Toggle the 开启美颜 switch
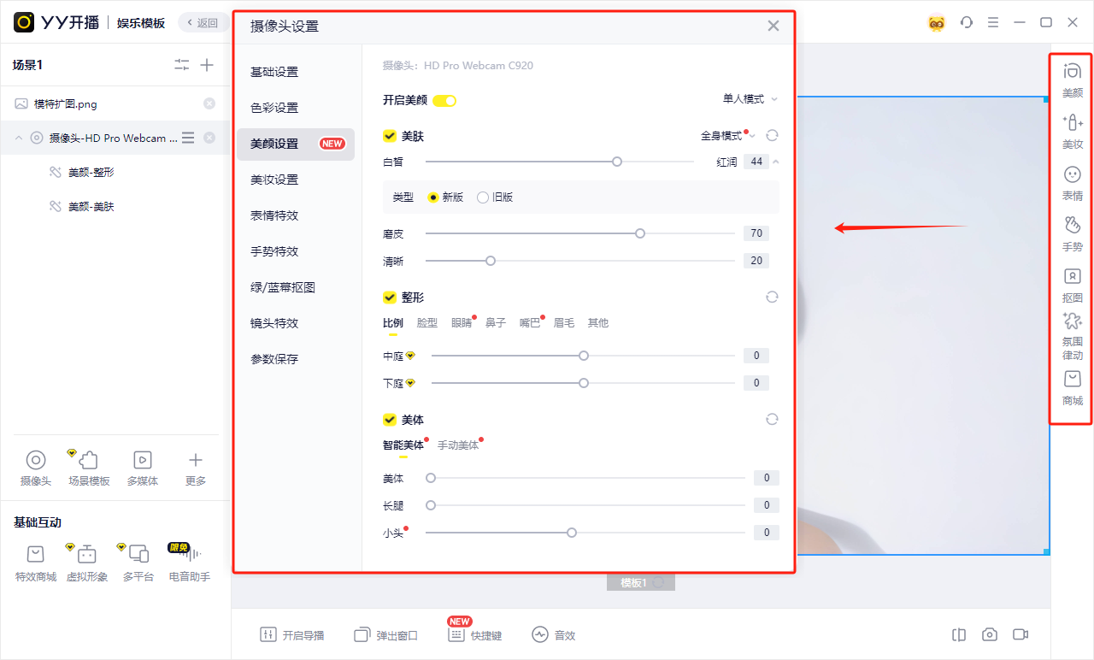Viewport: 1094px width, 660px height. (444, 101)
